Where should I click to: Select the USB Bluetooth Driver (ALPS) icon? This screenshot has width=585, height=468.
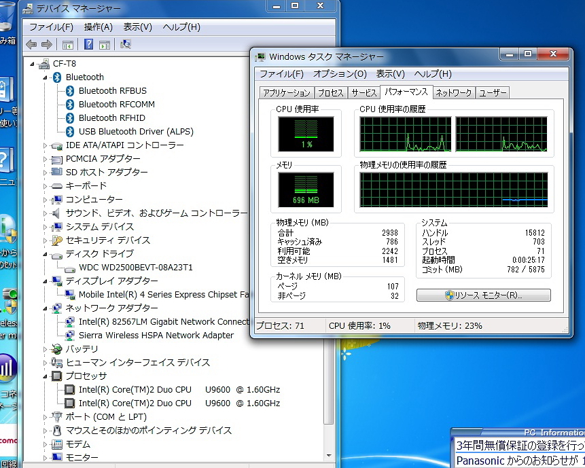(70, 132)
